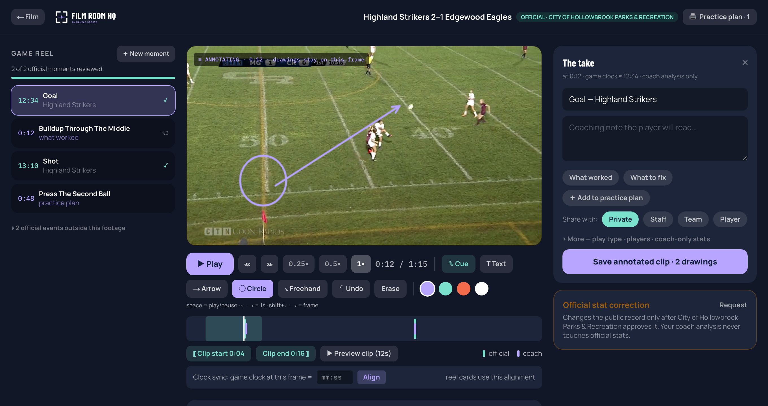Image resolution: width=768 pixels, height=406 pixels.
Task: Set Clip start at 0:04
Action: (219, 354)
